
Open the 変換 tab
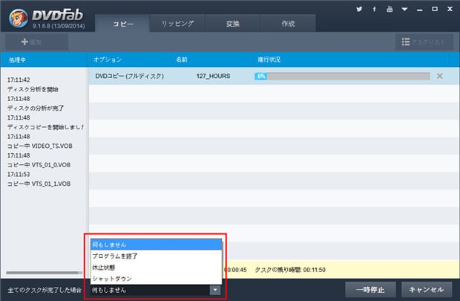[x=233, y=24]
